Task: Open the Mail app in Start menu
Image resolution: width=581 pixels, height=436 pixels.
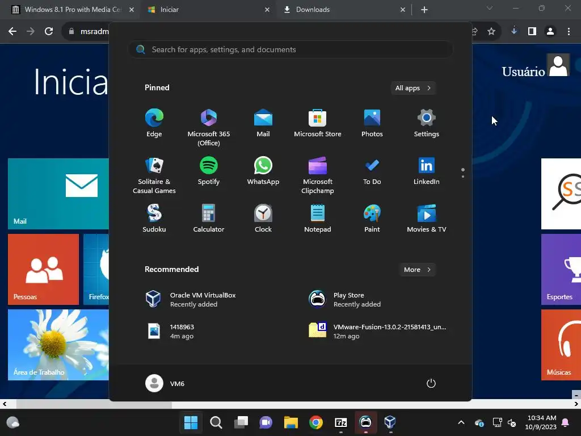Action: [x=263, y=123]
